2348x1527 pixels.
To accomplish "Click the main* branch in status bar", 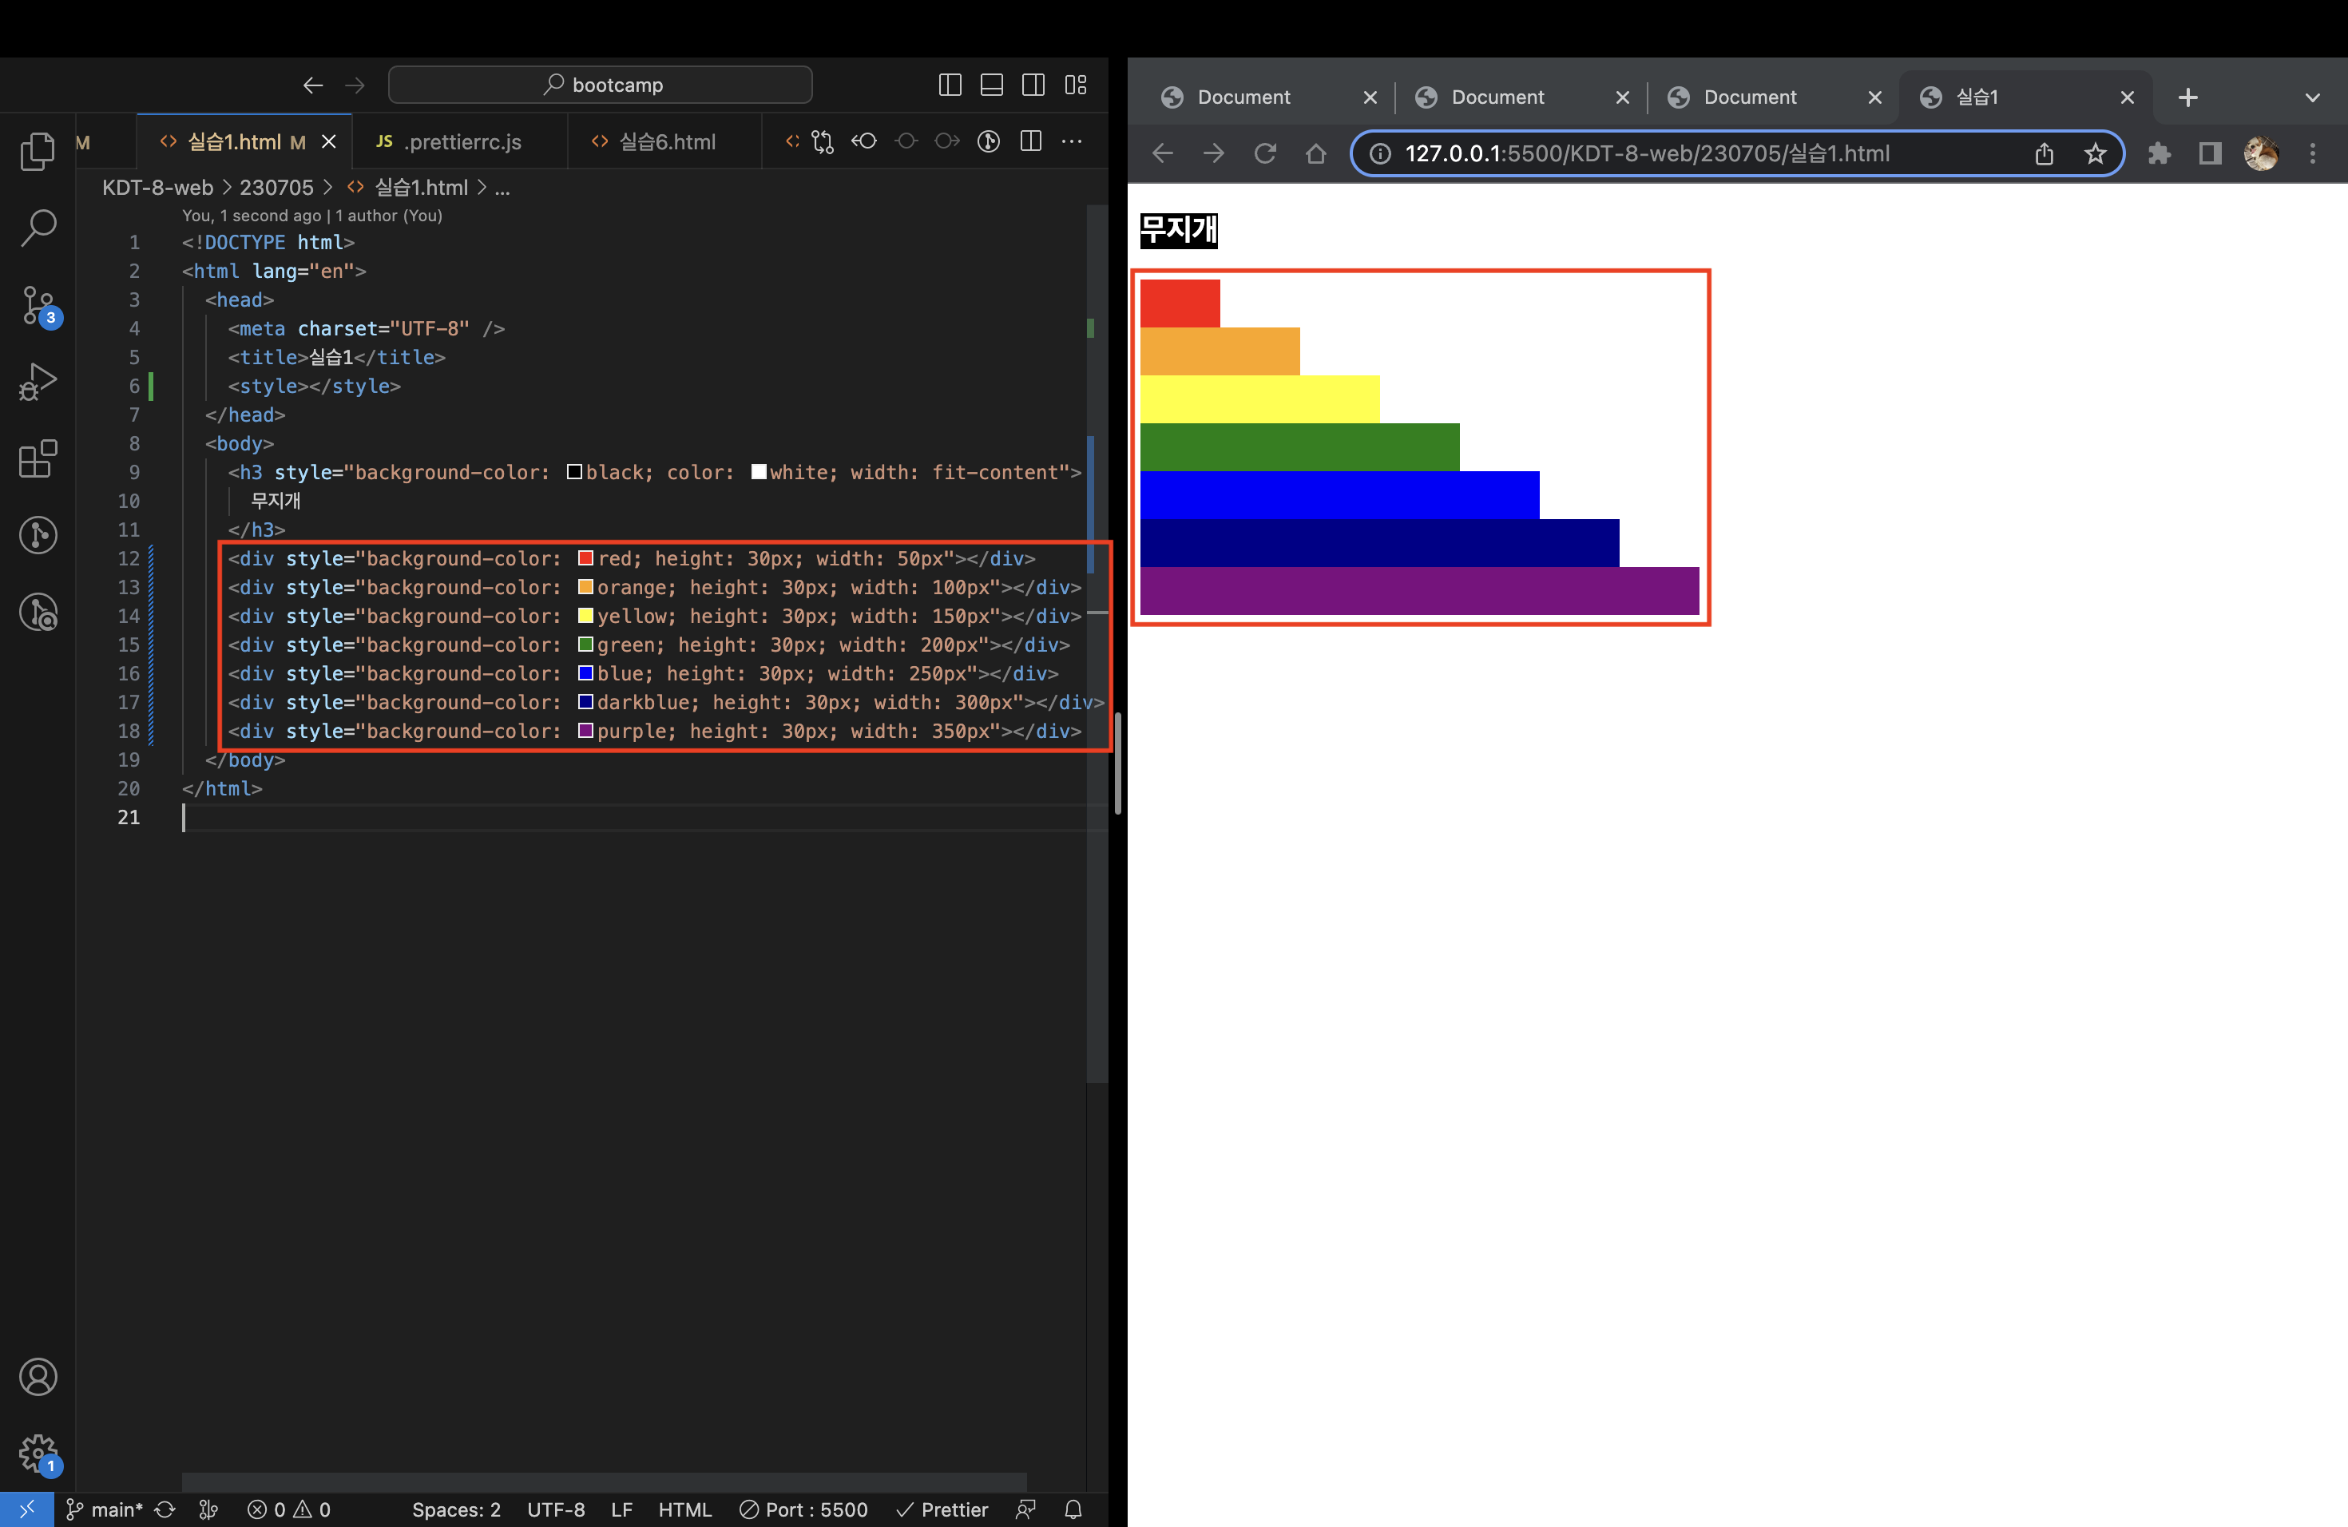I will click(105, 1509).
